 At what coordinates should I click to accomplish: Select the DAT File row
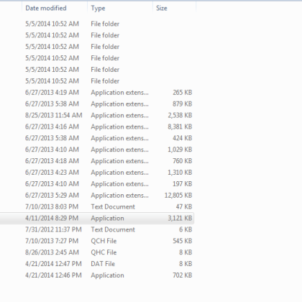pos(97,264)
